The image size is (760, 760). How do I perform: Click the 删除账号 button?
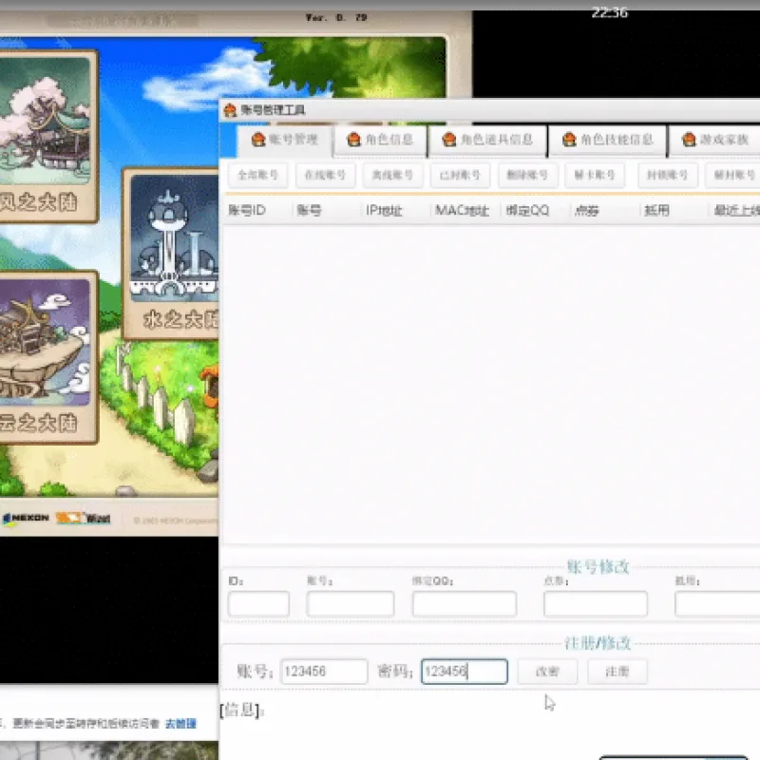click(528, 175)
